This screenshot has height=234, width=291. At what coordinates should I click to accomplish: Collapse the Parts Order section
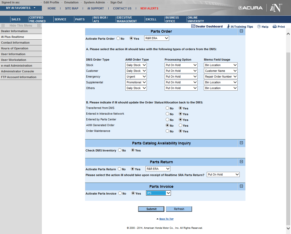pyautogui.click(x=241, y=31)
